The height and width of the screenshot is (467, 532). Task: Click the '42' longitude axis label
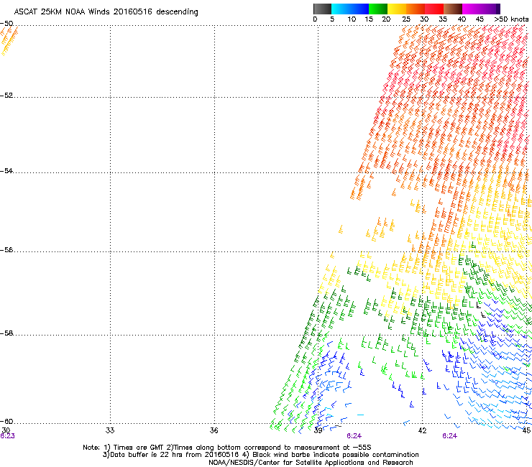point(422,430)
